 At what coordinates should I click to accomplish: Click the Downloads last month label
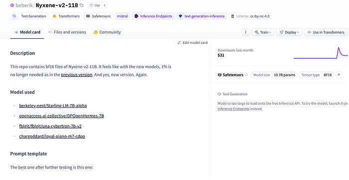[235, 50]
